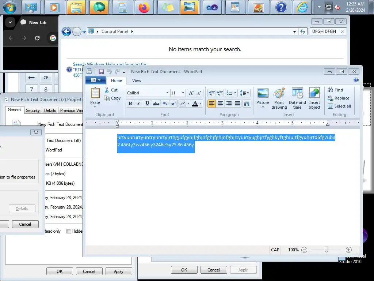Toggle superscript formatting
Screen dimensions: 374x281
(173, 104)
